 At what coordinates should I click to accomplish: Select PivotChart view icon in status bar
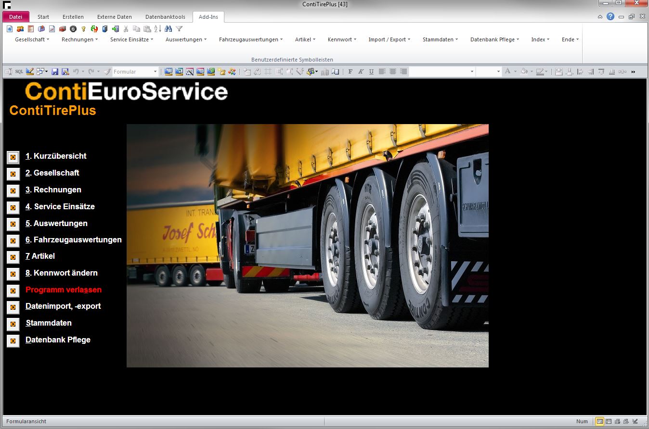pyautogui.click(x=626, y=421)
